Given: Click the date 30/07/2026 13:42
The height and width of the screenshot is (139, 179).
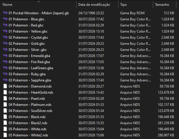Looking at the screenshot, I should [x=91, y=92].
